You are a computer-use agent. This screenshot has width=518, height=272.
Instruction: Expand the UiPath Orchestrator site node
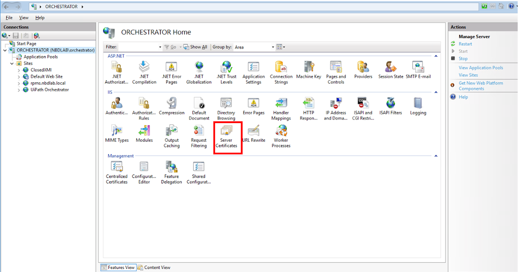coord(19,90)
